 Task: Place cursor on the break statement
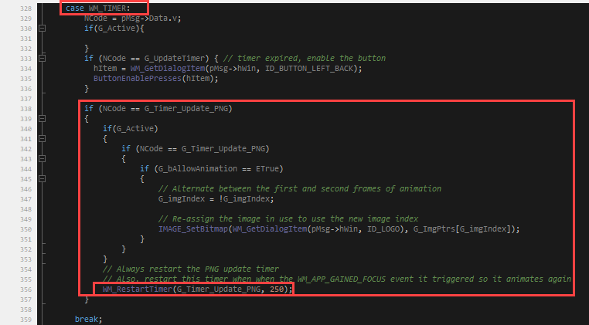coord(87,319)
